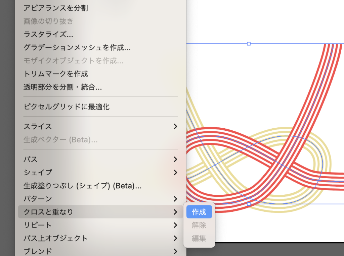344x256 pixels.
Task: Click 生成塗りつぶし (シェイプ) (Beta)... item
Action: pos(83,186)
